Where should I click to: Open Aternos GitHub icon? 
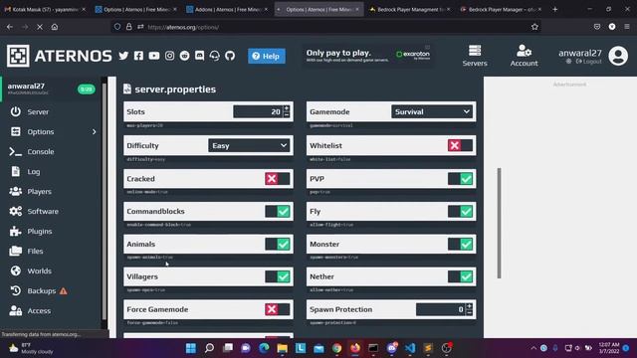point(230,56)
